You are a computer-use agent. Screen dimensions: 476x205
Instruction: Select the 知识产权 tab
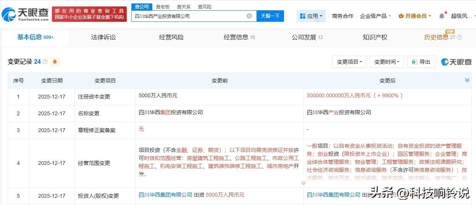click(375, 37)
